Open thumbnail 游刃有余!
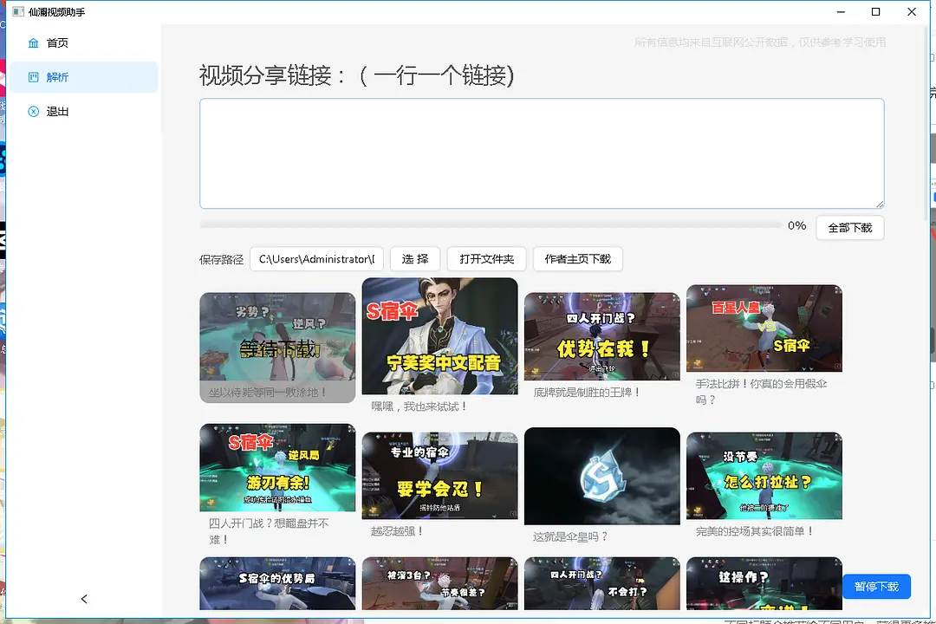 point(277,467)
